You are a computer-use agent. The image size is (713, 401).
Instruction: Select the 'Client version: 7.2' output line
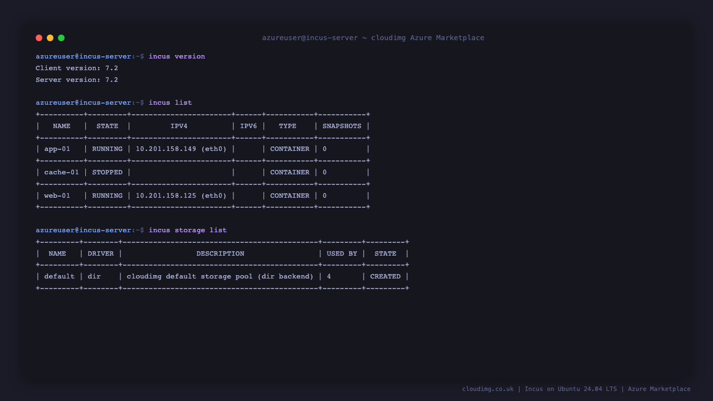(x=77, y=68)
